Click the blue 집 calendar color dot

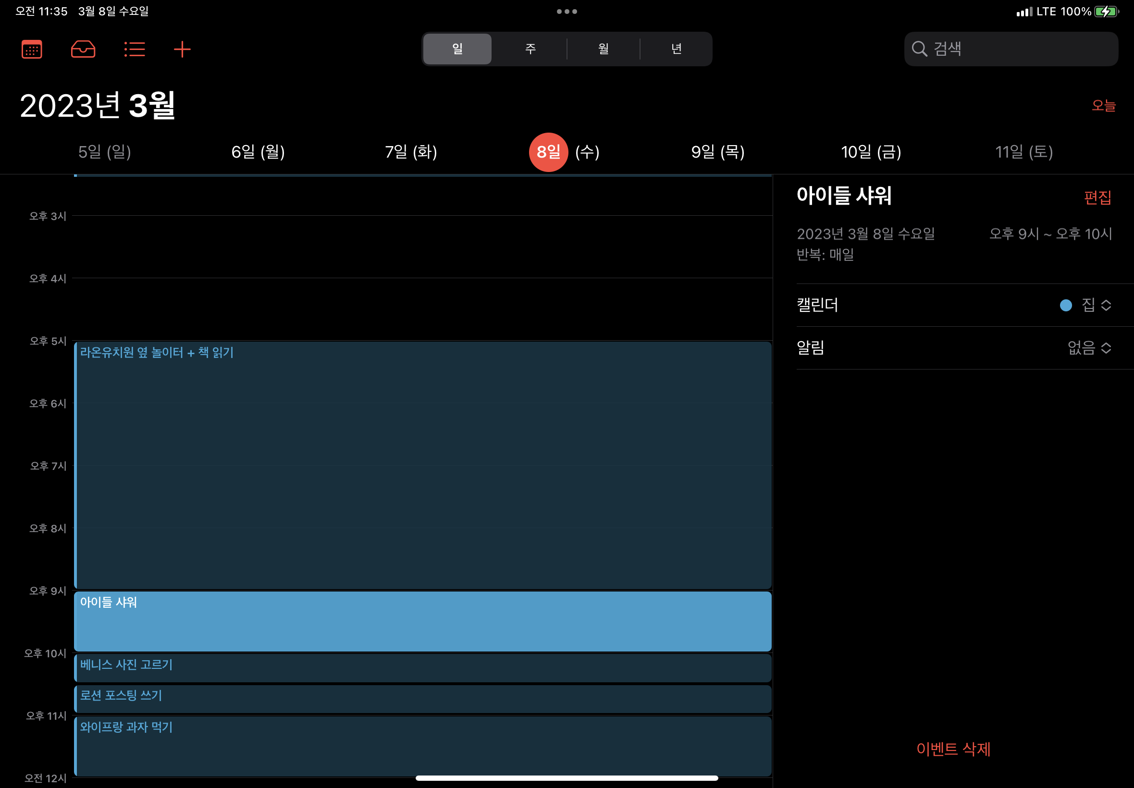coord(1065,305)
